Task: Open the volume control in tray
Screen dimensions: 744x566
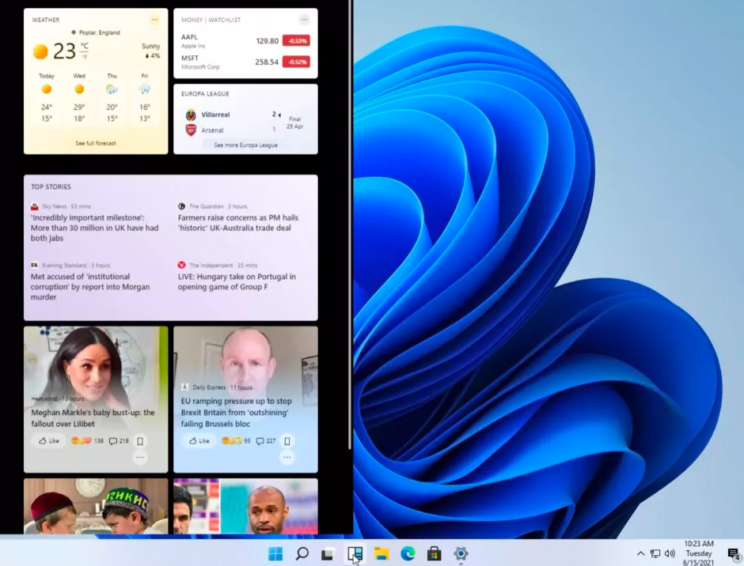Action: 670,553
